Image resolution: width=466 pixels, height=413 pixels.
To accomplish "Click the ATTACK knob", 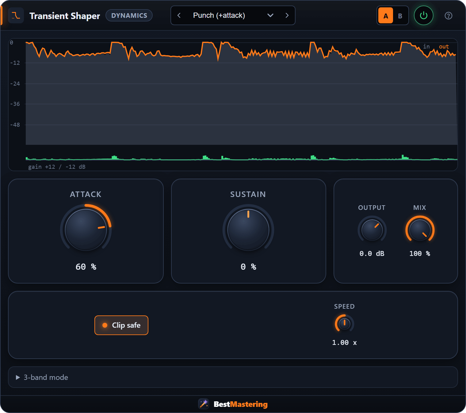I will click(x=86, y=230).
